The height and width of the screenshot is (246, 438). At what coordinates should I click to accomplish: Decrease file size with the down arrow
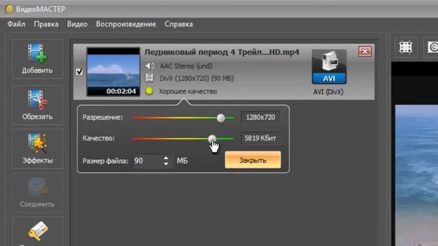pos(166,164)
